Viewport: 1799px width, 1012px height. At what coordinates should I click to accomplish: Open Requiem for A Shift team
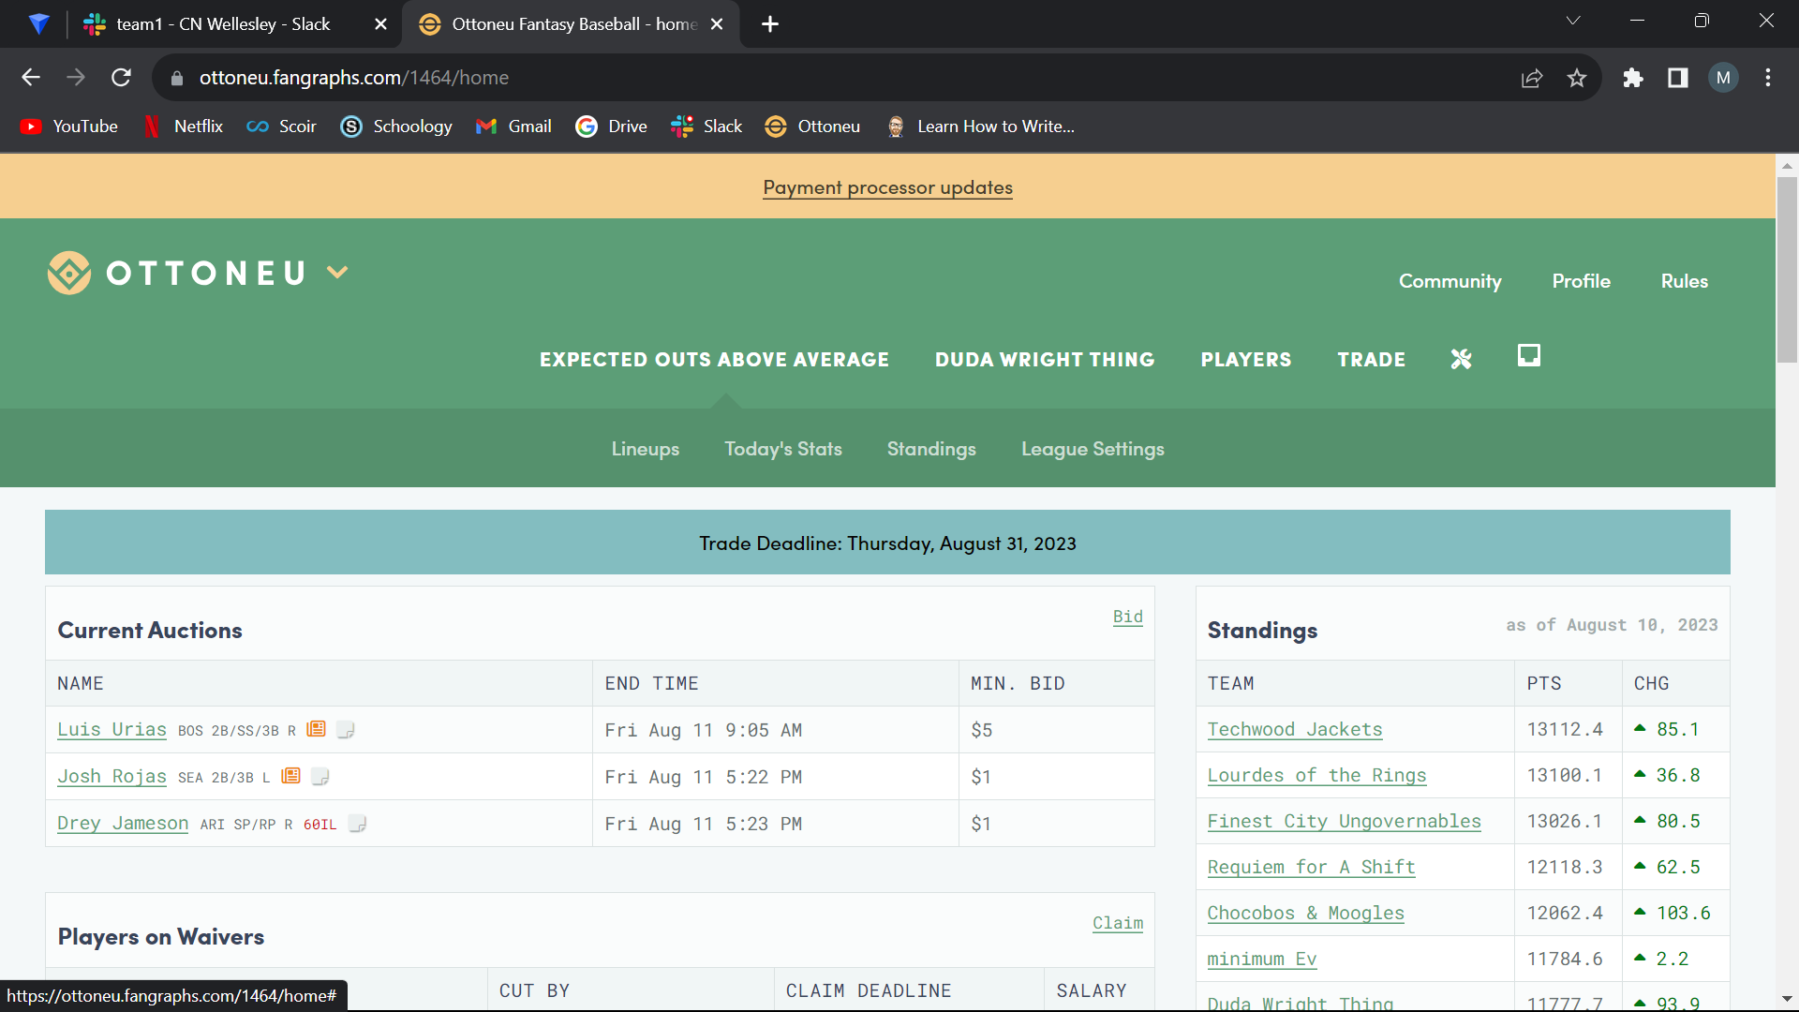[x=1311, y=867]
